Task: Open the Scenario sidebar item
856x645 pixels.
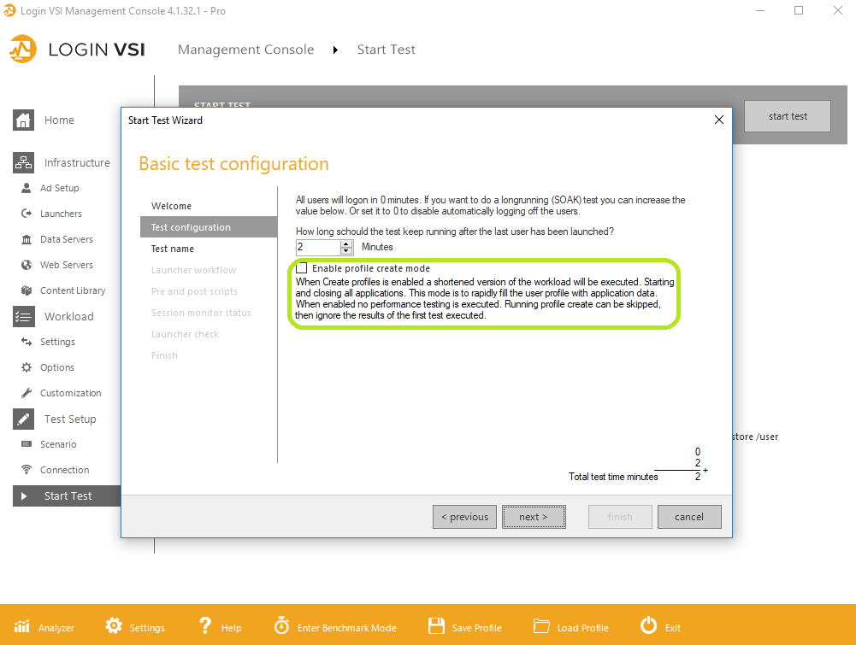Action: 58,444
